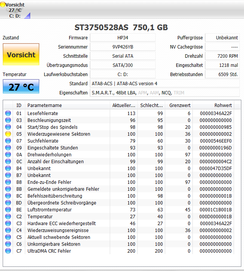Click the blue status orb for Beschleunigungszeit
This screenshot has width=244, height=271.
8,120
